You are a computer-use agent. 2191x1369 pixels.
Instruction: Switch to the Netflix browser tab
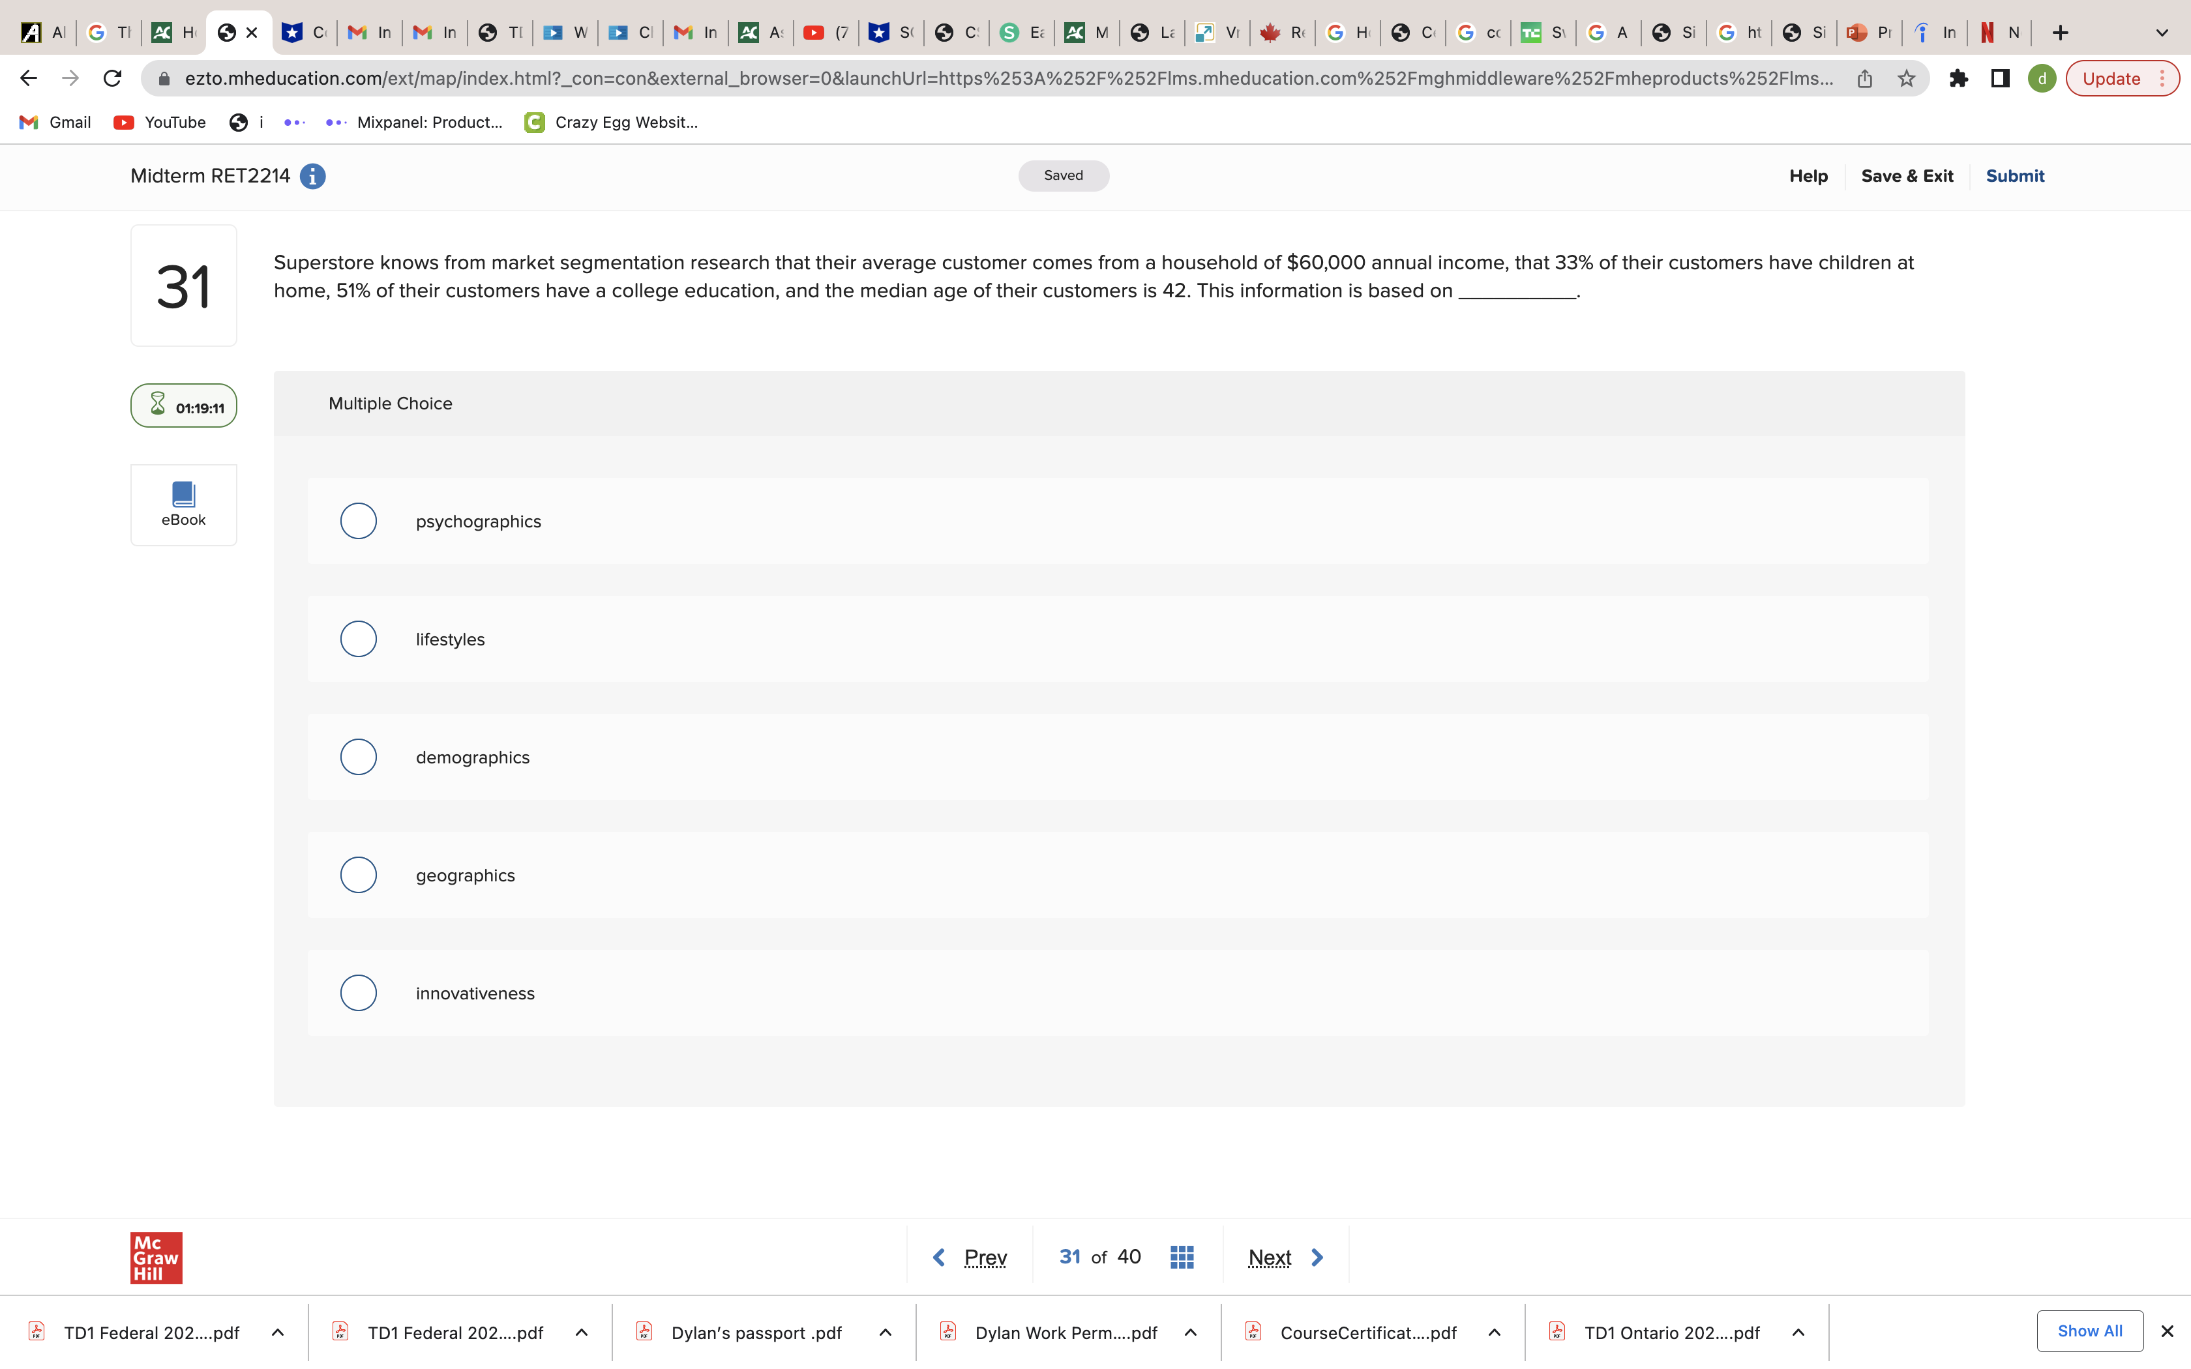pyautogui.click(x=1999, y=33)
